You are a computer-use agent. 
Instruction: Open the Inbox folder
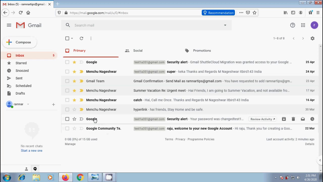pos(29,55)
